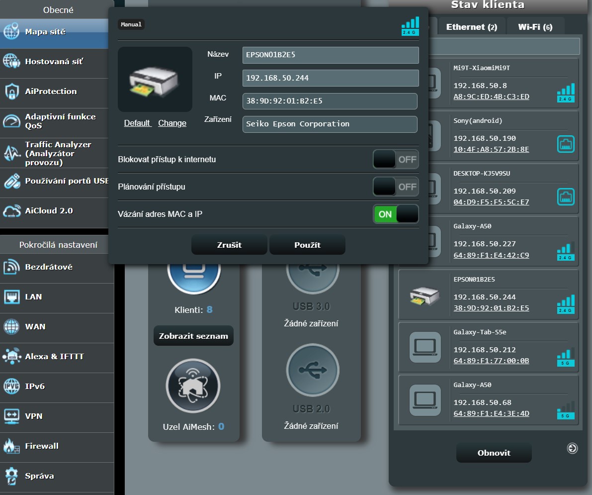Toggle Blokovat přístup k internetu switch
Image resolution: width=592 pixels, height=495 pixels.
(396, 160)
